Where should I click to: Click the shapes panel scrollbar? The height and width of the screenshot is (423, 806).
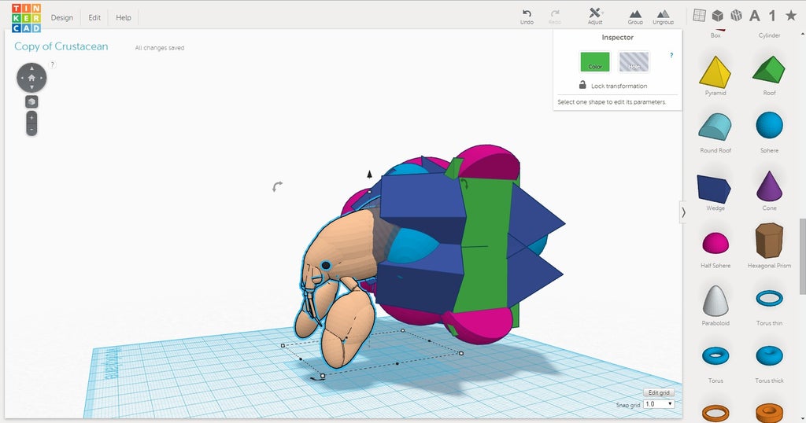point(802,256)
